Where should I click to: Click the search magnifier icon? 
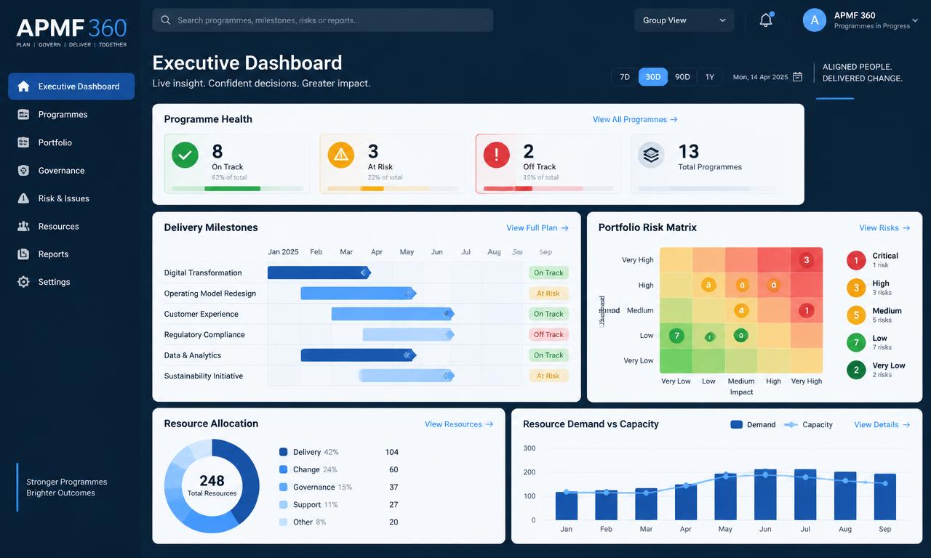tap(166, 20)
